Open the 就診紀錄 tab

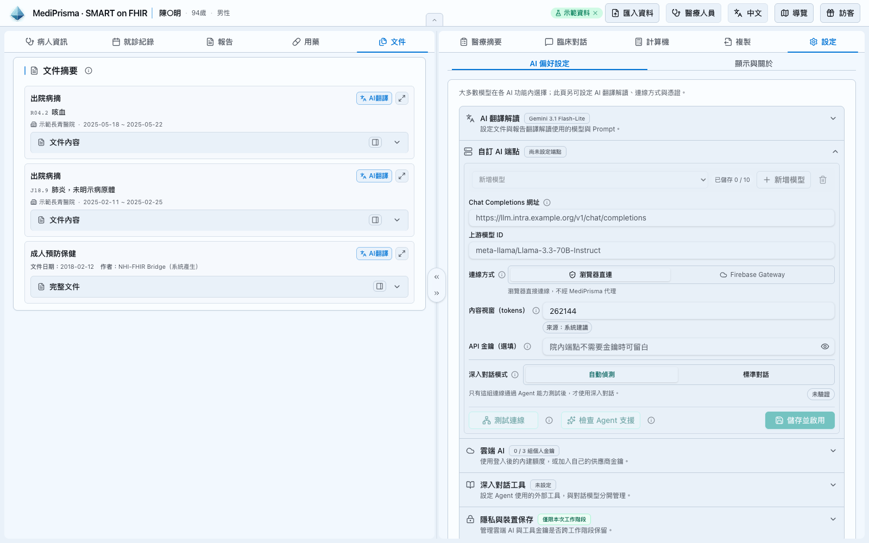[x=133, y=42]
